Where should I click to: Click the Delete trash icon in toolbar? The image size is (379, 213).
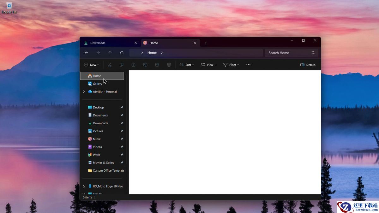[x=169, y=65]
